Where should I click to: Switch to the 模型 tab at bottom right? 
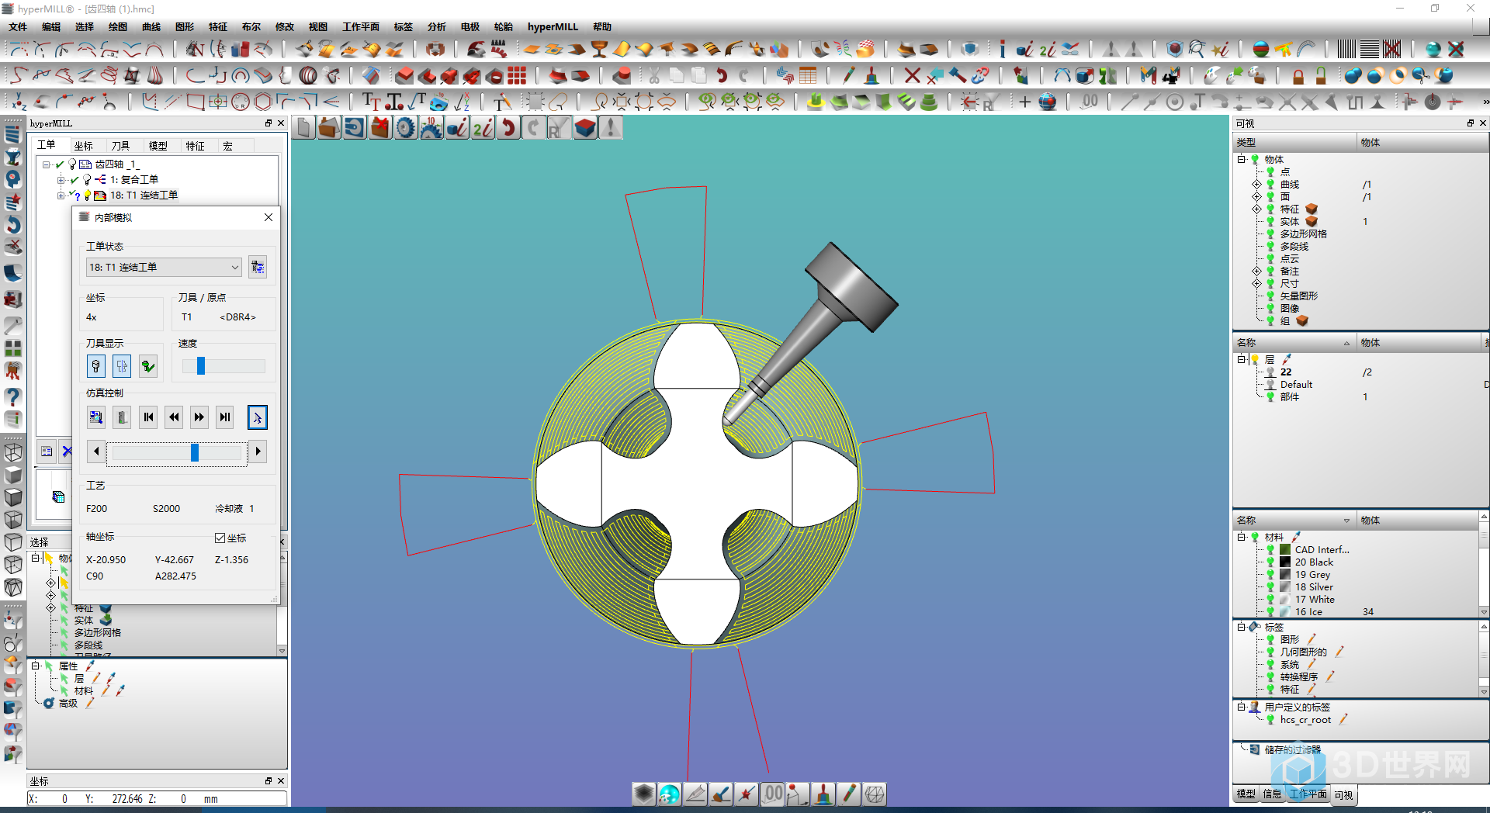[x=1246, y=794]
